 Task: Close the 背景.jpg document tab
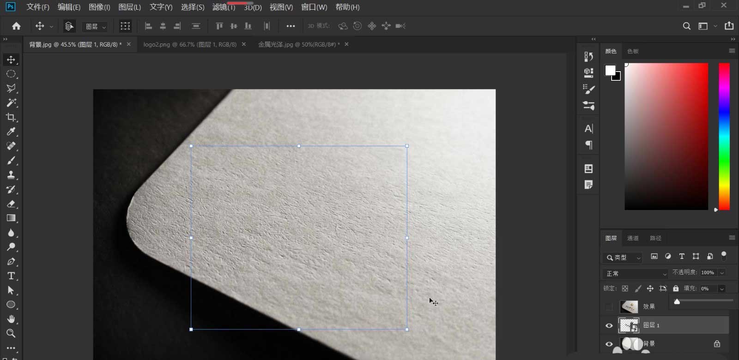point(129,44)
